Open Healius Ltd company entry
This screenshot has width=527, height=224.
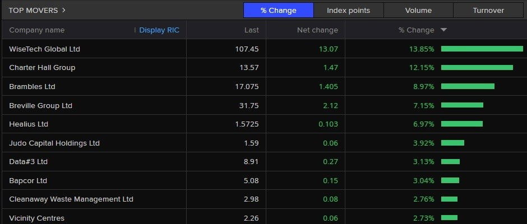click(29, 124)
